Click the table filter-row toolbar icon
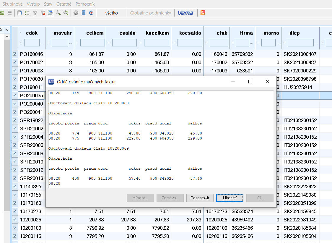332x243 pixels. click(x=51, y=13)
